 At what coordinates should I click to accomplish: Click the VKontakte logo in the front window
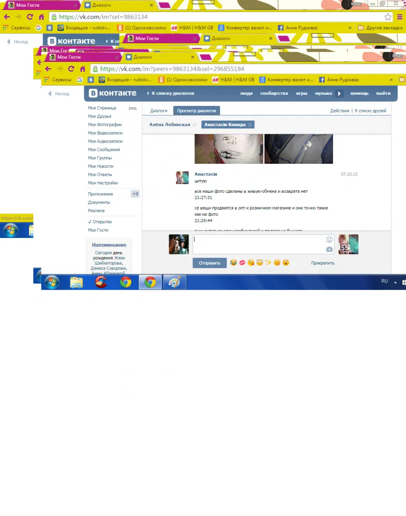coord(112,93)
